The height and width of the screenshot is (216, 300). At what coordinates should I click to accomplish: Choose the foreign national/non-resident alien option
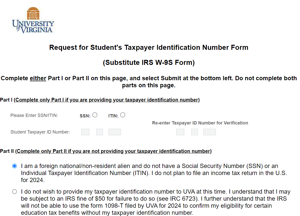click(15, 166)
